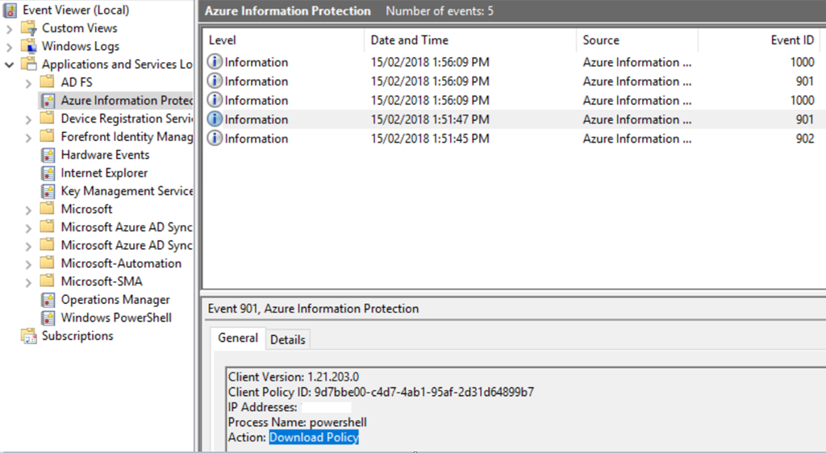
Task: Click the Key Management Service log icon
Action: tap(48, 191)
